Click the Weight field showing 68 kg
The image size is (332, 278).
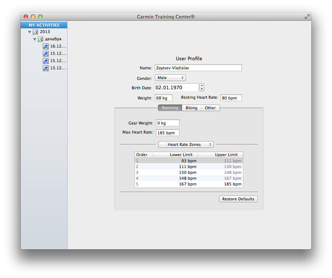[x=163, y=98]
